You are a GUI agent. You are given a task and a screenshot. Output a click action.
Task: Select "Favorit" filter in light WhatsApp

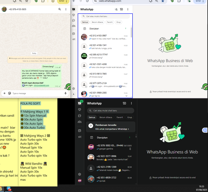pos(110,22)
